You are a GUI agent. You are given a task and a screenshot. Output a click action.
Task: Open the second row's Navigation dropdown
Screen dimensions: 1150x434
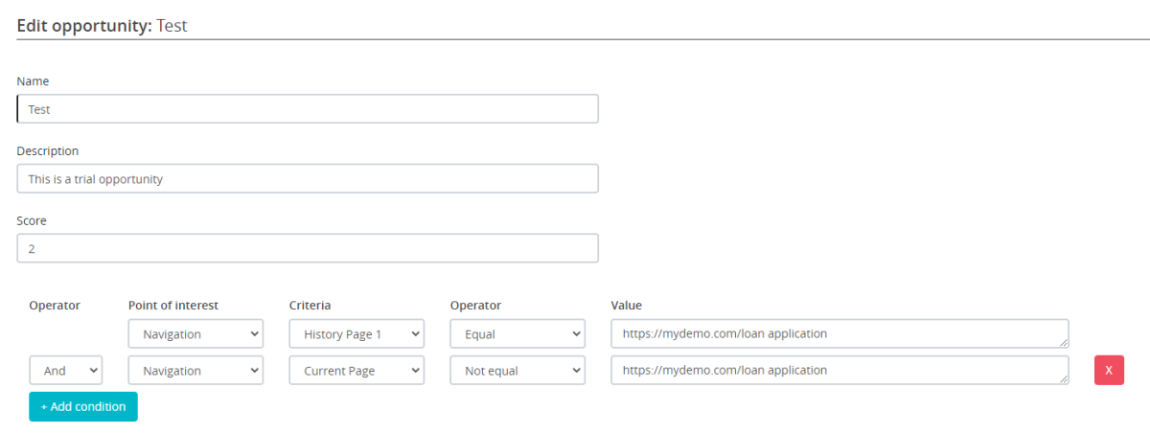195,370
